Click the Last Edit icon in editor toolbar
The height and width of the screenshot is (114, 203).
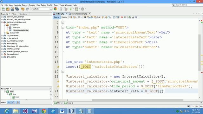(71, 17)
